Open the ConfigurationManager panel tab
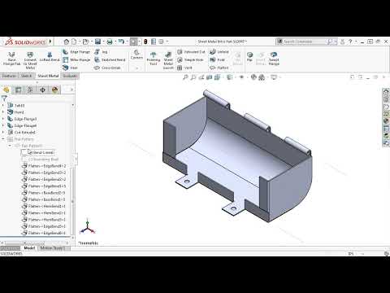 pyautogui.click(x=30, y=90)
